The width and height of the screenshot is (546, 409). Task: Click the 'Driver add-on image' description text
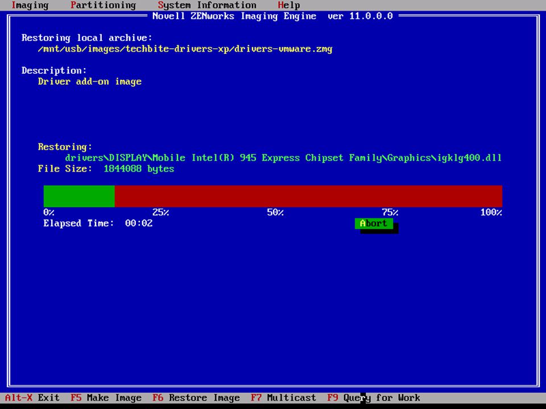coord(89,82)
